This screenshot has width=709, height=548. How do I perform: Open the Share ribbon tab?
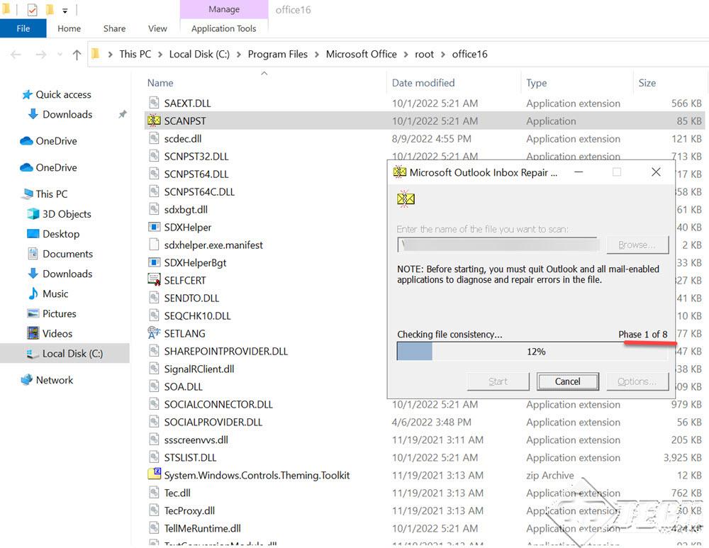[114, 28]
